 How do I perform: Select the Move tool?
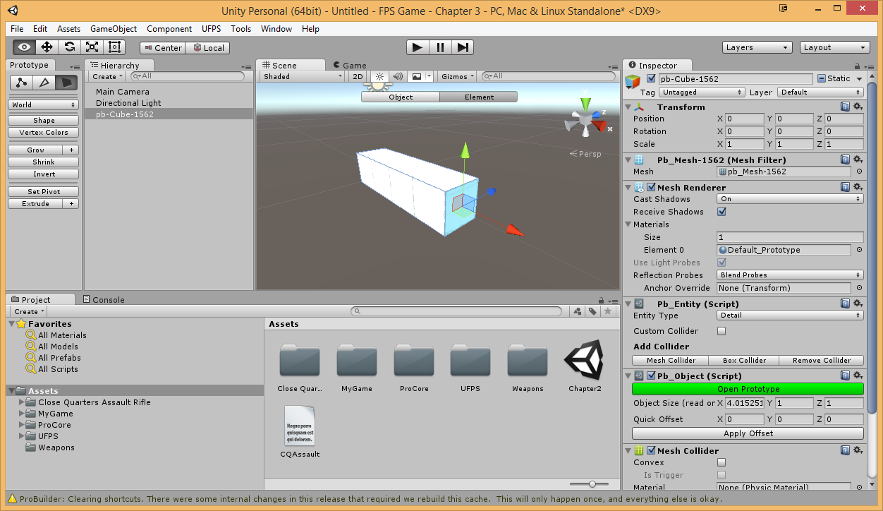[x=47, y=47]
